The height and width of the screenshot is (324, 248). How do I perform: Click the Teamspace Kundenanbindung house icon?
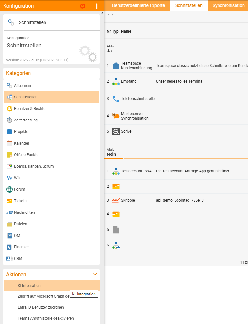point(116,65)
